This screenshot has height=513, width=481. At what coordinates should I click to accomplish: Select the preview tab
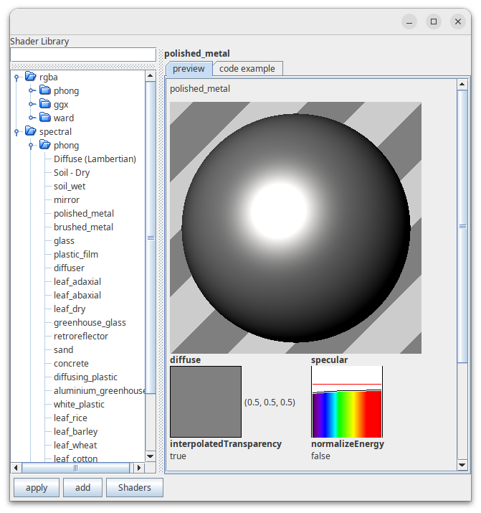click(189, 69)
